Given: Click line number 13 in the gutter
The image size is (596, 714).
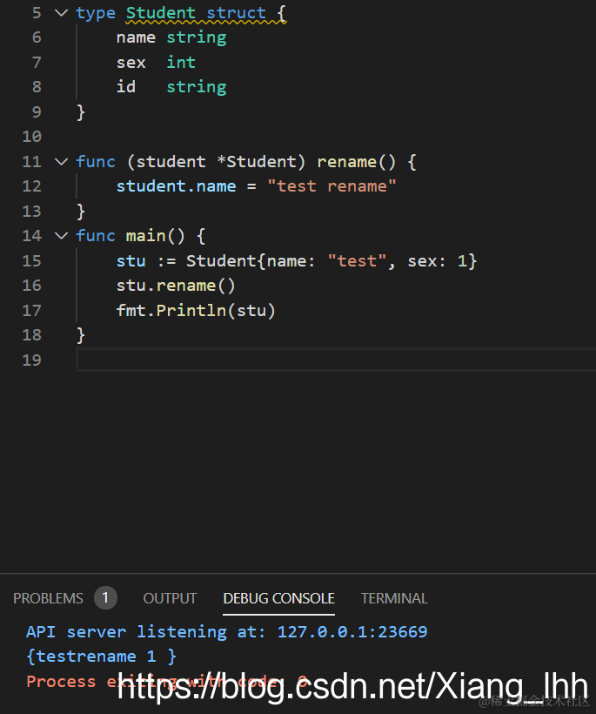Looking at the screenshot, I should click(x=32, y=212).
